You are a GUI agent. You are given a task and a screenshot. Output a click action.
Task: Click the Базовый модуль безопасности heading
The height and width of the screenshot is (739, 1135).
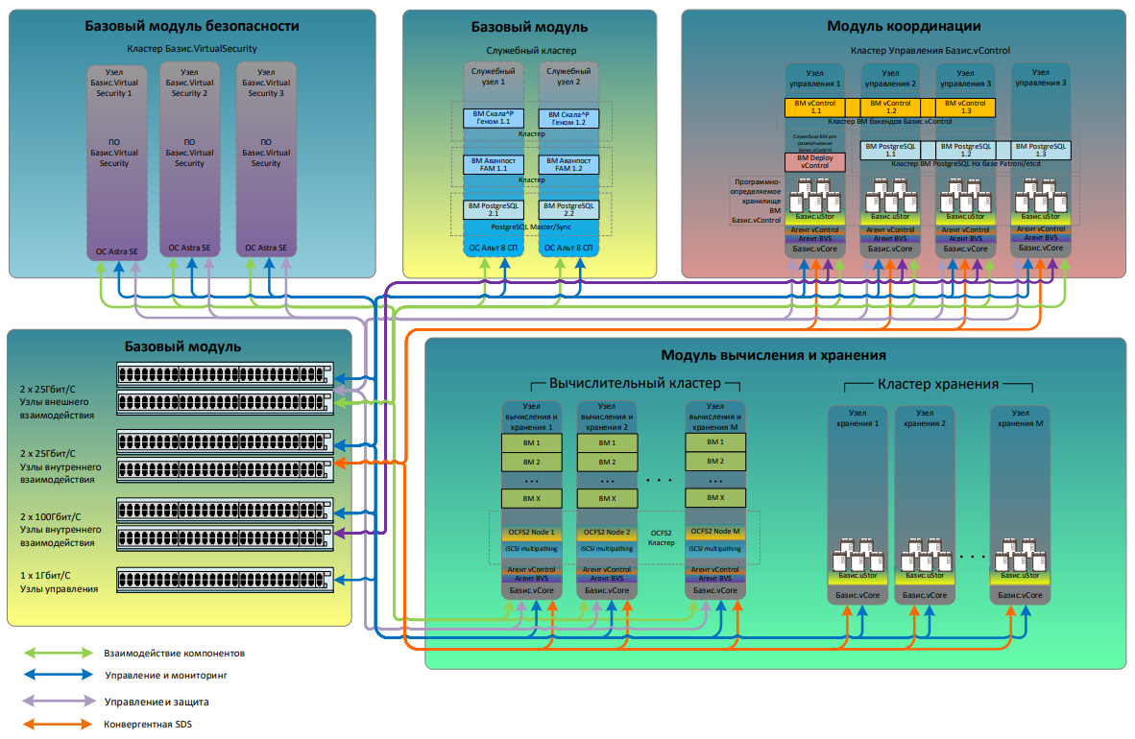(191, 27)
